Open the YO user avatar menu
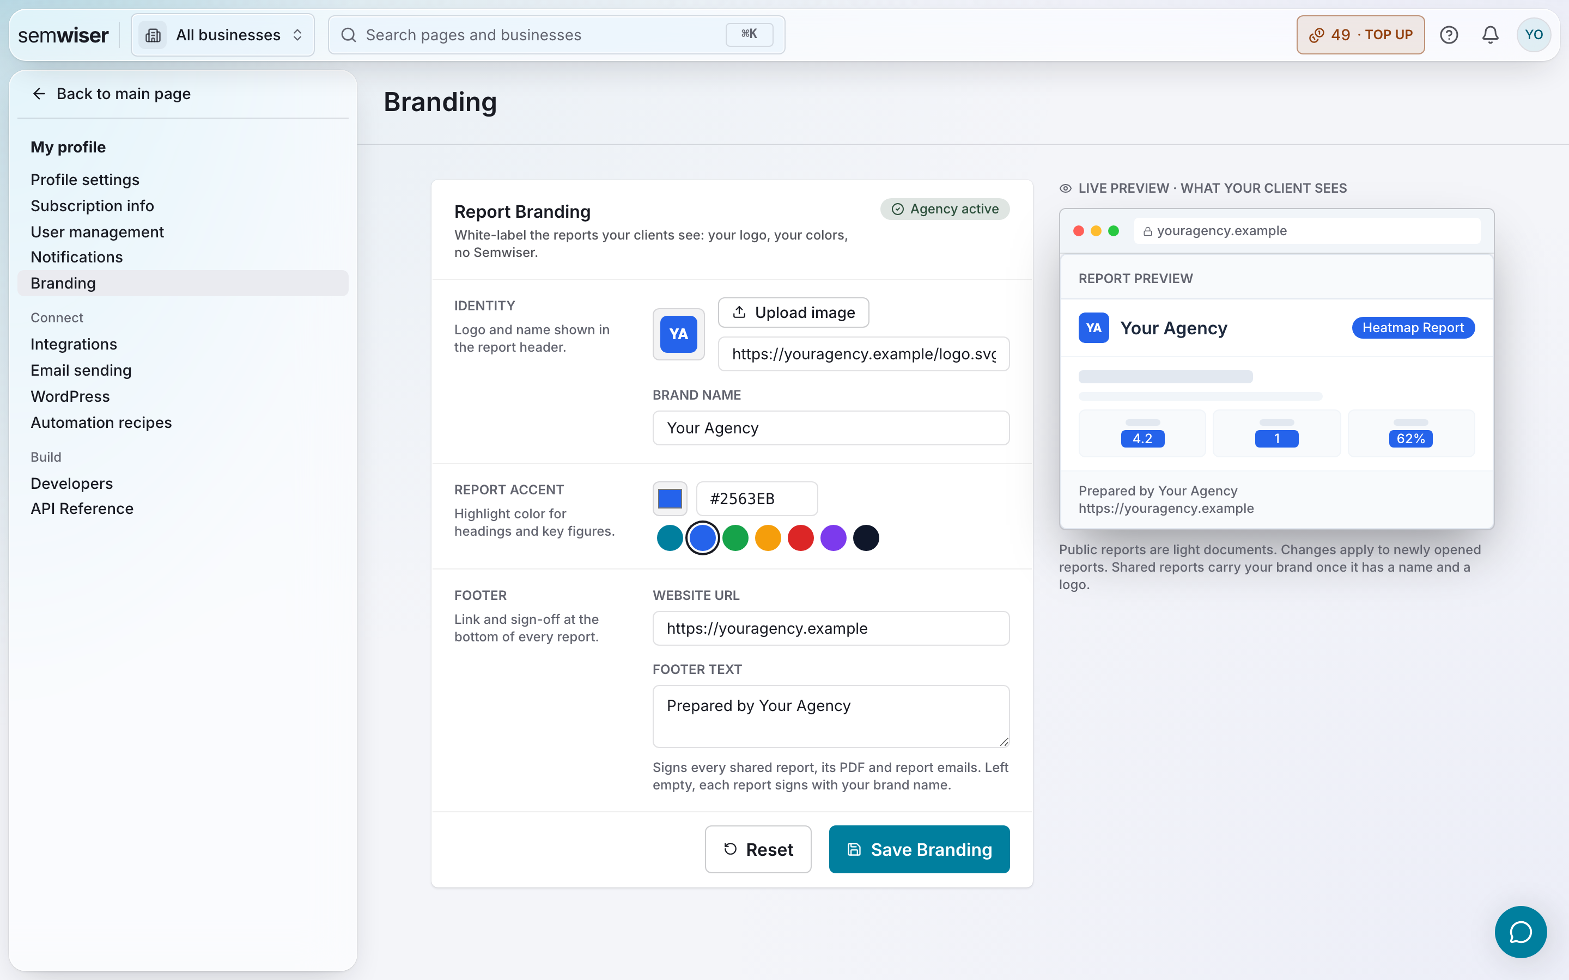 (x=1534, y=35)
